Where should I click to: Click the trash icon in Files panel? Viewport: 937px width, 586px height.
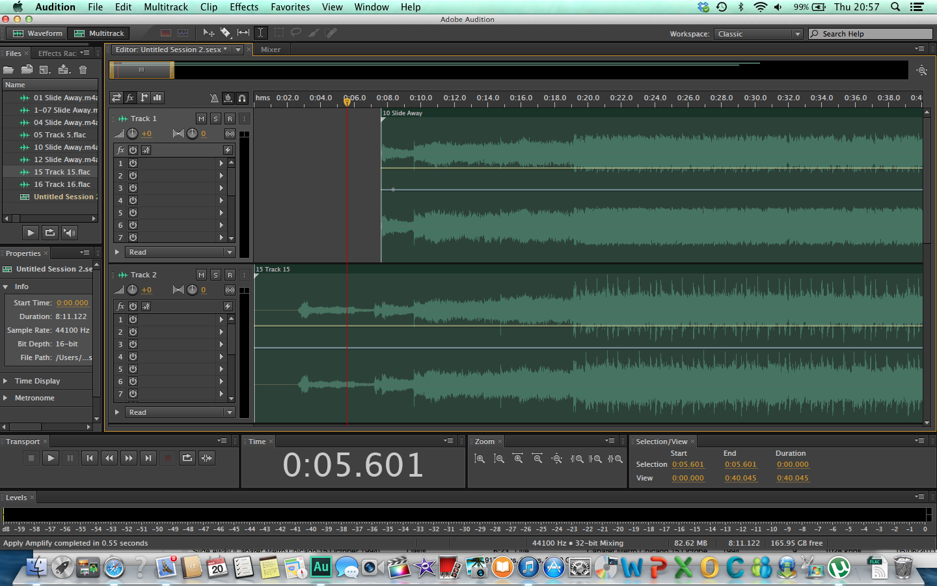[x=83, y=70]
